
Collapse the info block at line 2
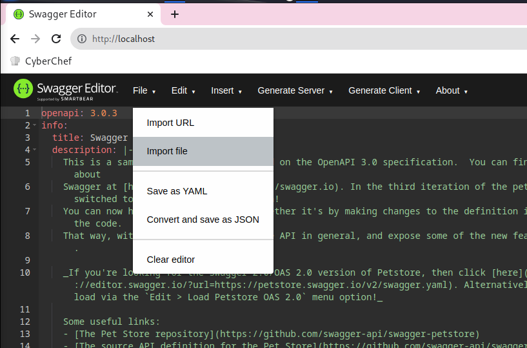point(35,125)
